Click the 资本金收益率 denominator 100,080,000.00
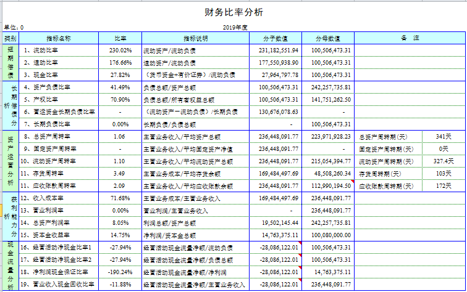The width and height of the screenshot is (467, 292). 327,235
